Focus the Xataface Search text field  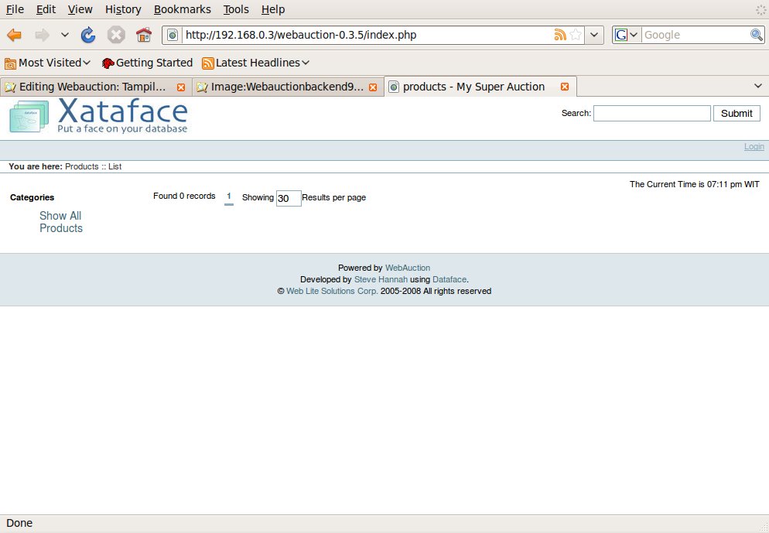click(x=651, y=114)
